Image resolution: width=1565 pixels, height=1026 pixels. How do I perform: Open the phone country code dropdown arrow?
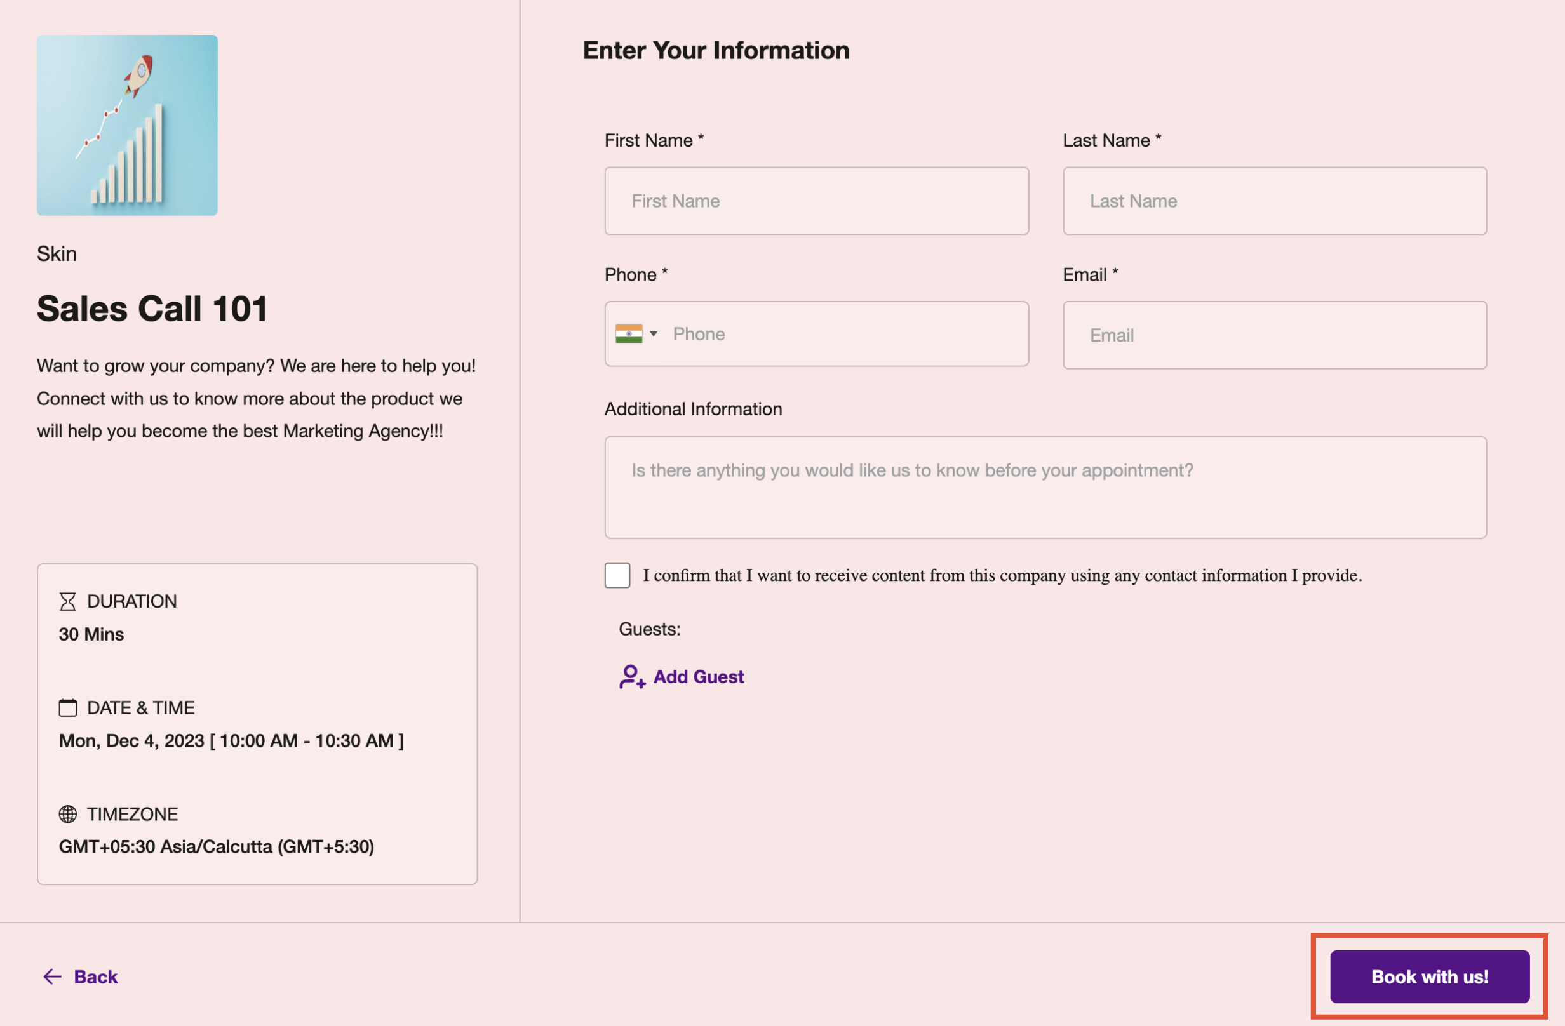tap(654, 334)
